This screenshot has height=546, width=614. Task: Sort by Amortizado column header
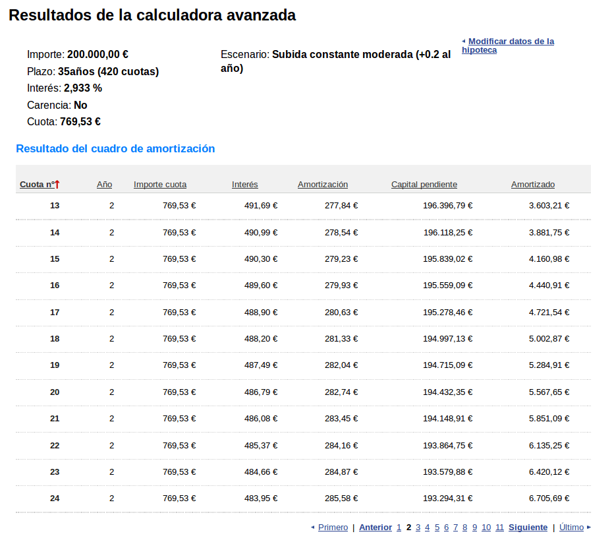(532, 184)
